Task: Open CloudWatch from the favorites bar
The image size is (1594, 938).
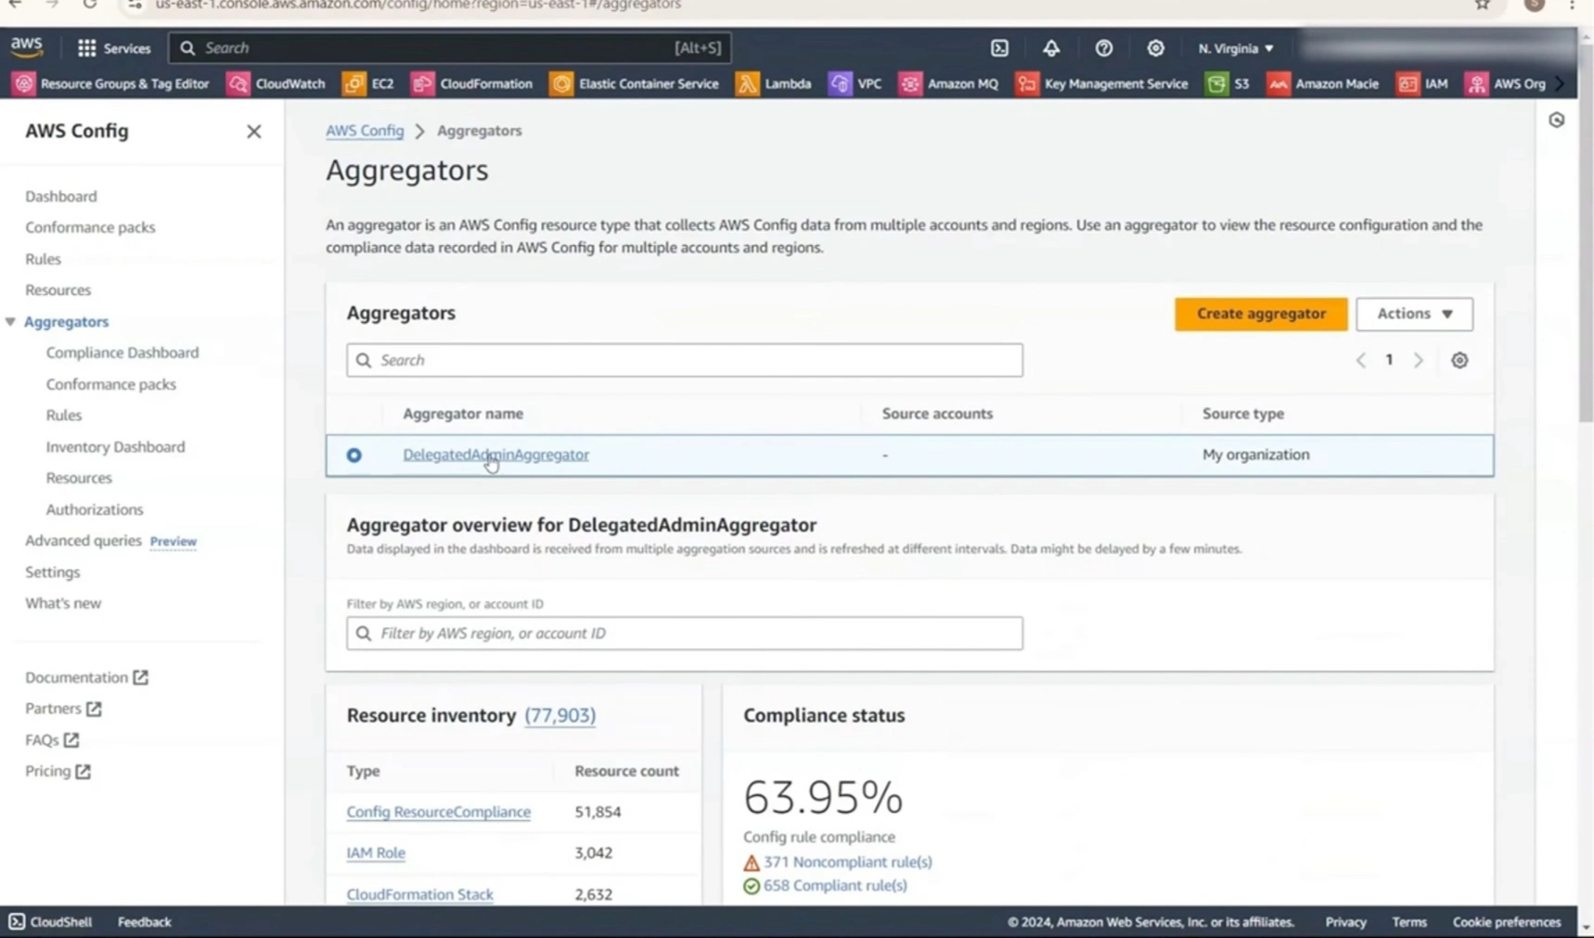Action: click(x=276, y=84)
